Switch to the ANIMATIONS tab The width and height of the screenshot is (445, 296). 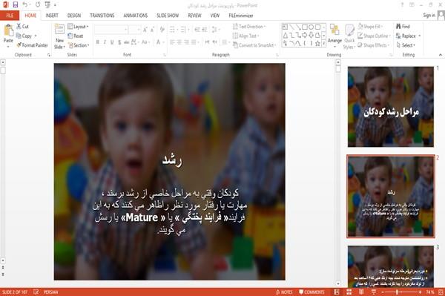tap(136, 16)
